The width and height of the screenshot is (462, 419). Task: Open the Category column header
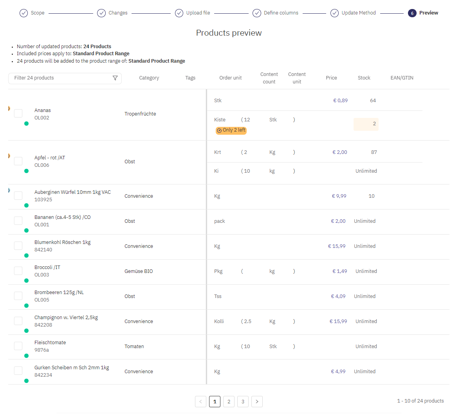149,78
